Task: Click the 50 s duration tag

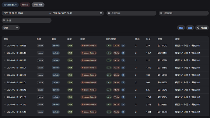Action: pos(109,105)
